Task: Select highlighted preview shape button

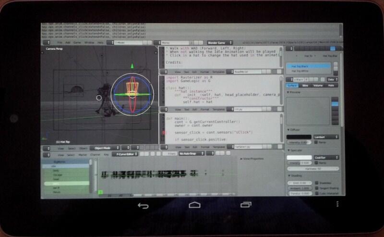Action: tap(335, 104)
